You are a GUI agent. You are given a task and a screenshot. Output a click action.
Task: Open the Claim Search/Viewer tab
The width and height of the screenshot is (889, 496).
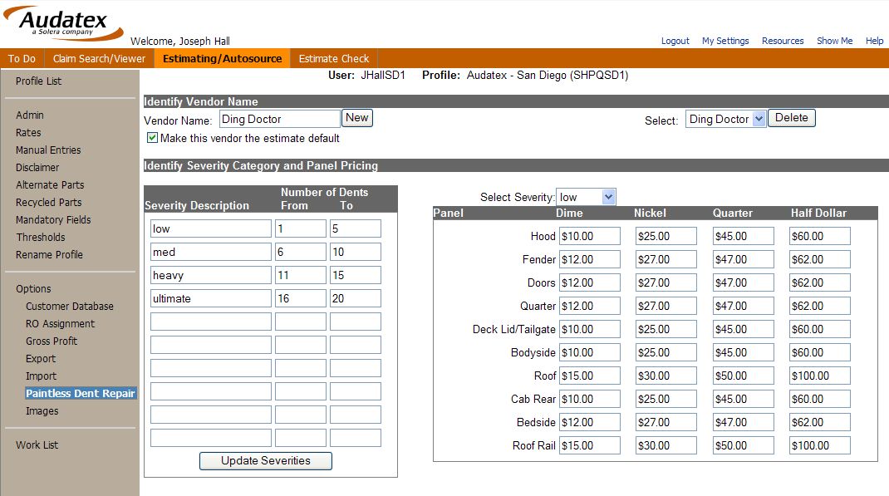tap(99, 58)
